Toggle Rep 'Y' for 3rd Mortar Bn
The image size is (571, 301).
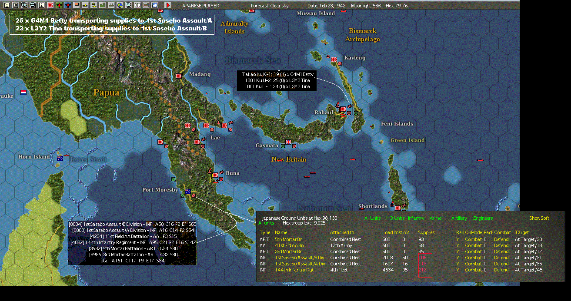pyautogui.click(x=457, y=251)
